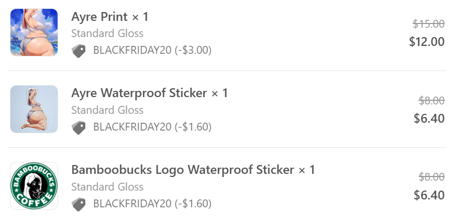This screenshot has height=224, width=458.
Task: Click the $6.00 price for Ayre Waterproof Sticker
Action: 429,119
